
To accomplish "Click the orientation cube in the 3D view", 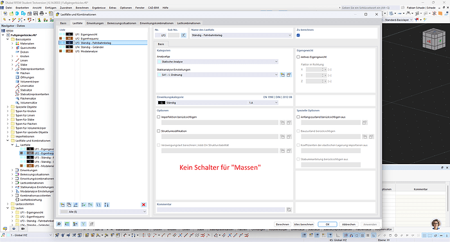I will pos(434,40).
